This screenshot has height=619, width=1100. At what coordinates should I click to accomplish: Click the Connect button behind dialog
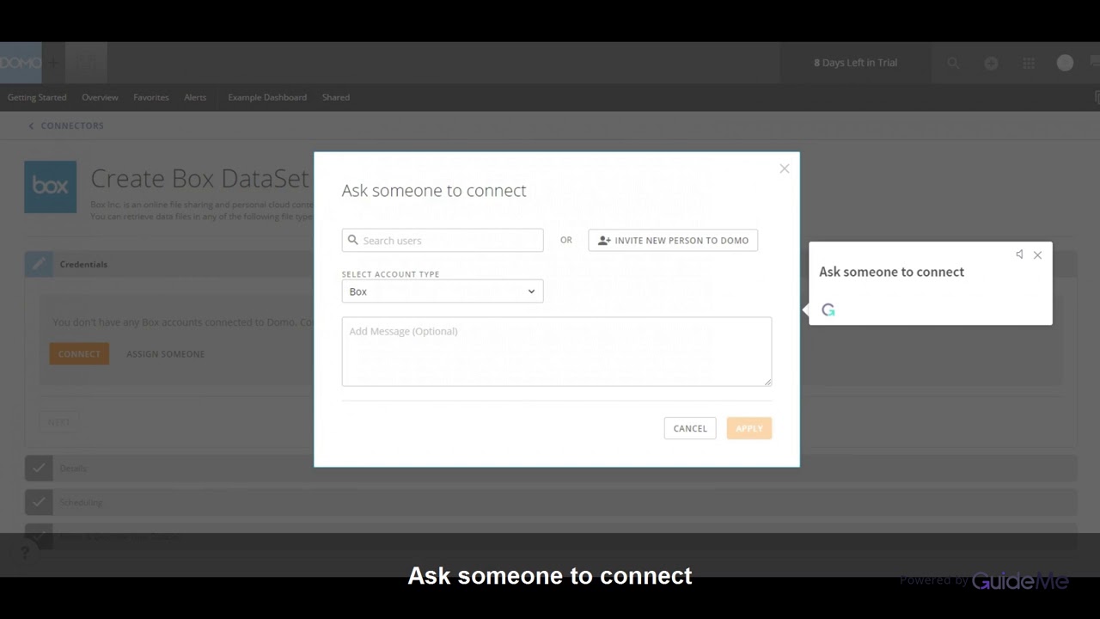[x=79, y=353]
